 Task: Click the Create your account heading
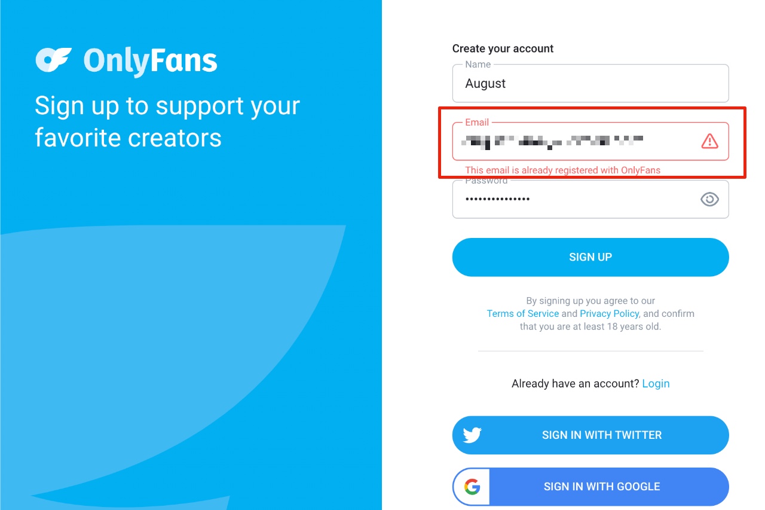[x=503, y=48]
